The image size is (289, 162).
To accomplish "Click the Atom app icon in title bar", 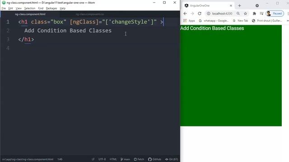I will coord(4,3).
